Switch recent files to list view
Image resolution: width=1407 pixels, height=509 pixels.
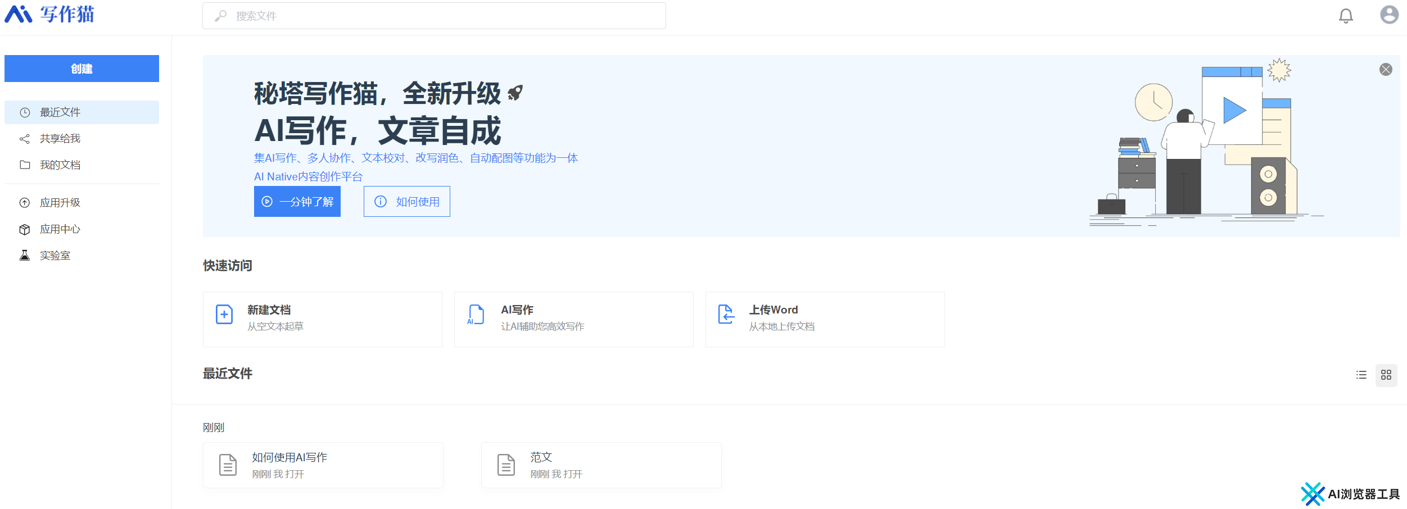(1361, 375)
